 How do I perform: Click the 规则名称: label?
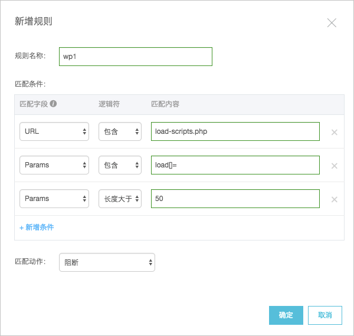pos(30,55)
